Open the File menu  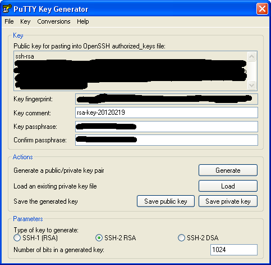[9, 21]
